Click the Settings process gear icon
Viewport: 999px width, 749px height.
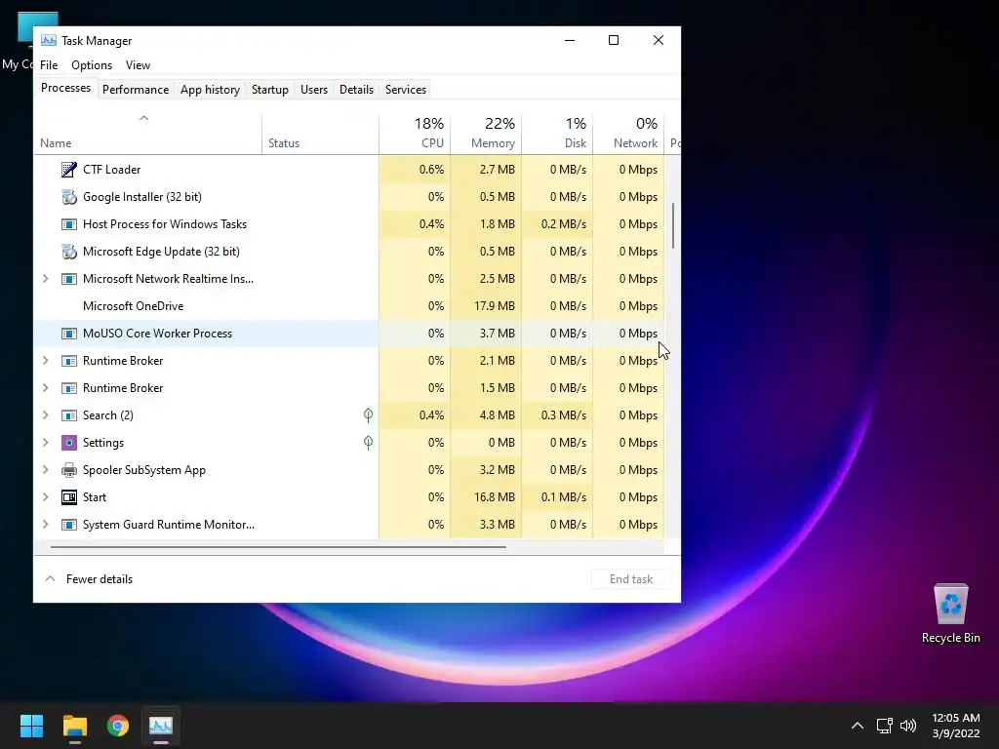coord(69,443)
